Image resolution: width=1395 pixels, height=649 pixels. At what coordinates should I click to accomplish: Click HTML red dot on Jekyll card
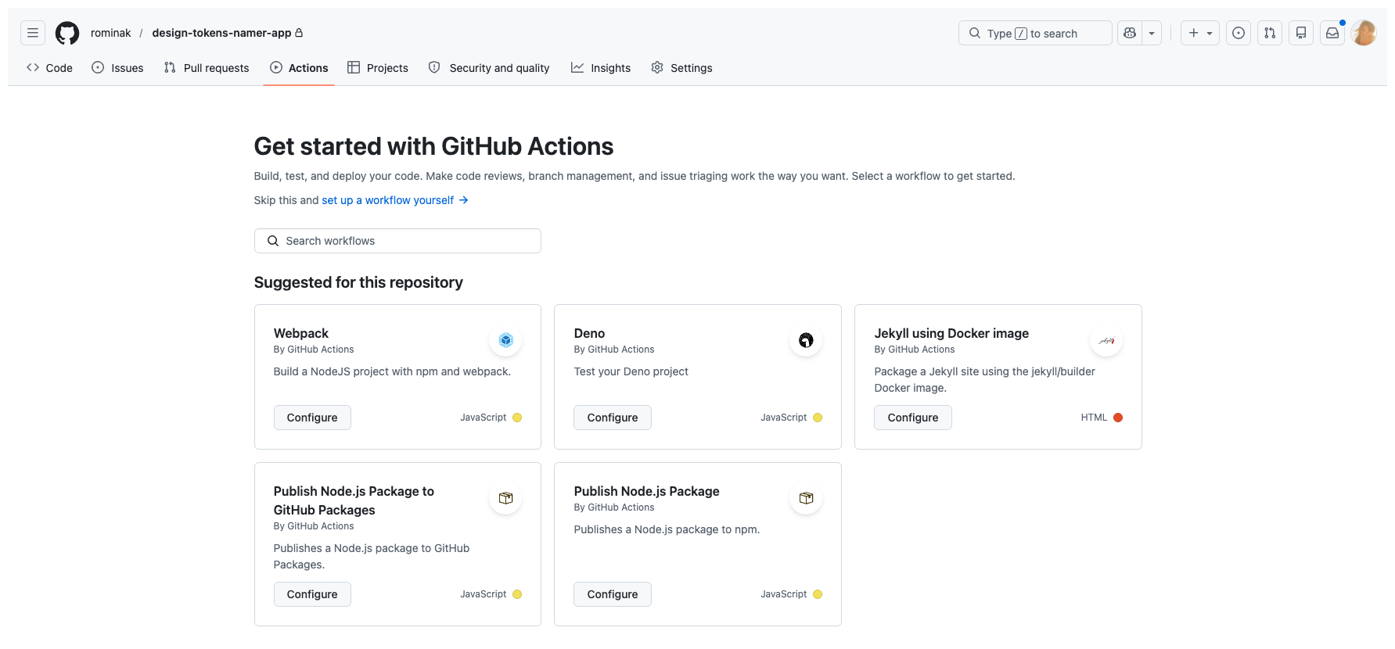click(1118, 418)
